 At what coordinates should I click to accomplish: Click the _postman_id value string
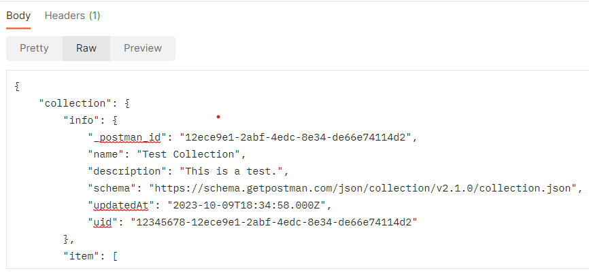pyautogui.click(x=294, y=138)
